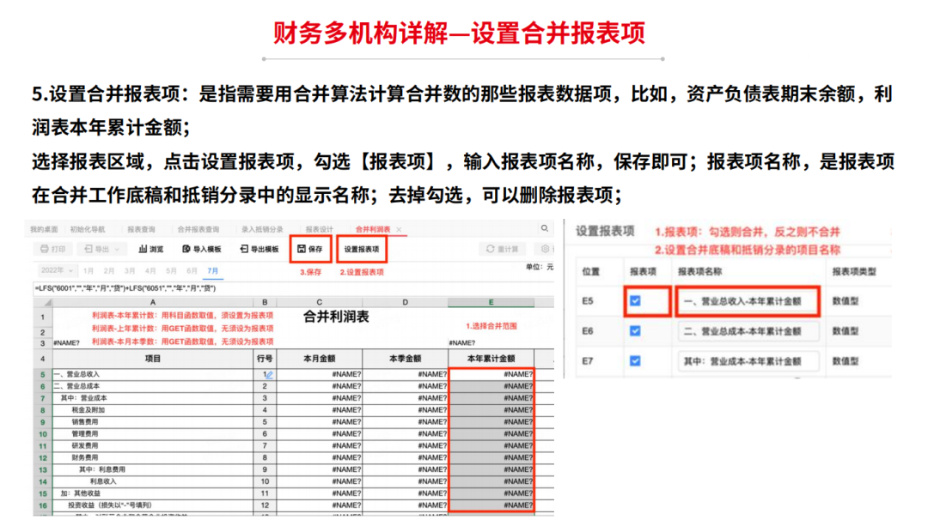Click the 重计算 (Recalculate) button
This screenshot has height=520, width=928.
click(x=502, y=249)
